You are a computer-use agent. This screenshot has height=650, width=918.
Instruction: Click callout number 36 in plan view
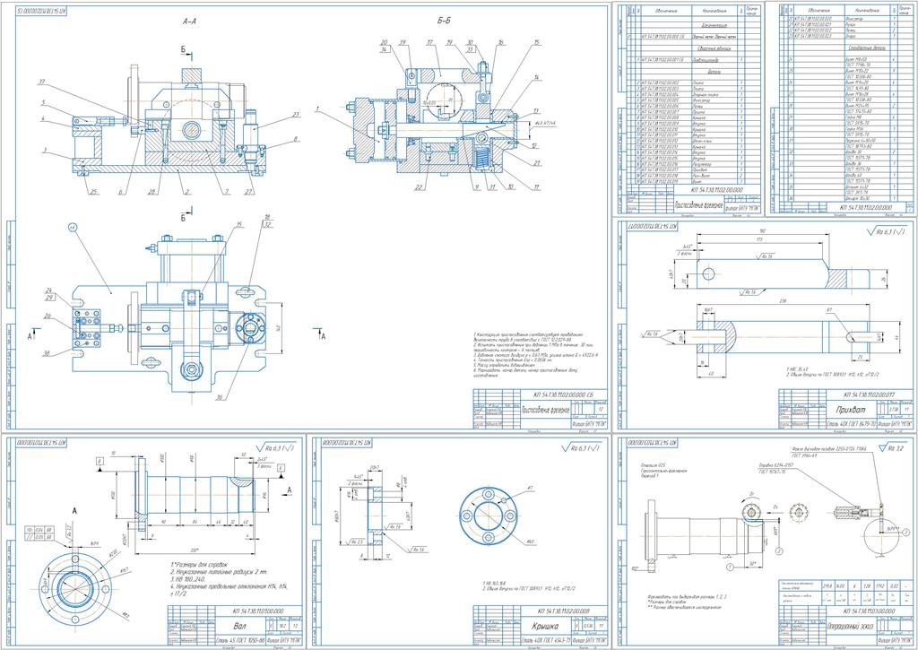coord(221,397)
